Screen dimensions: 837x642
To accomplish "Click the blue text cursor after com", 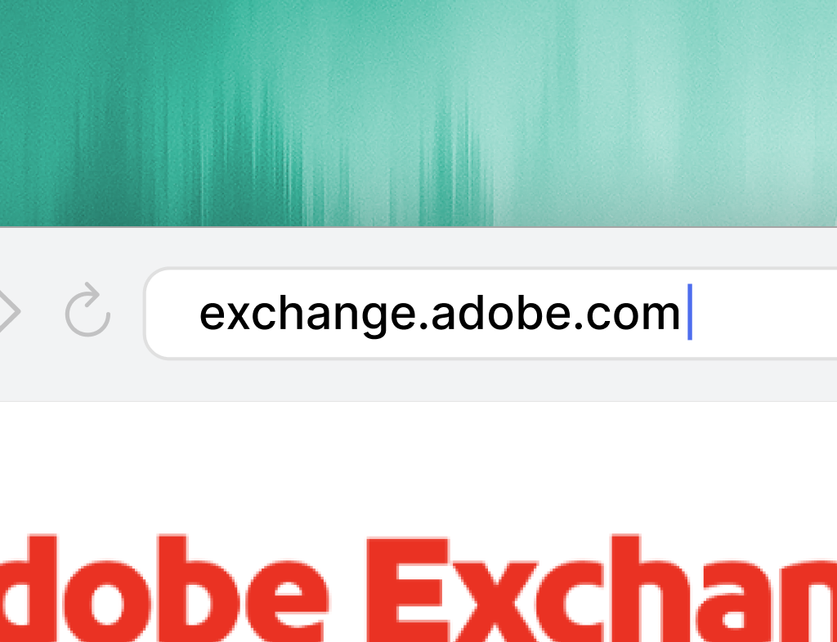I will [690, 312].
